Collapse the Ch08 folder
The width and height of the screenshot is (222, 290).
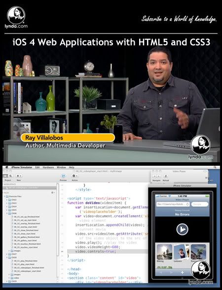7,257
